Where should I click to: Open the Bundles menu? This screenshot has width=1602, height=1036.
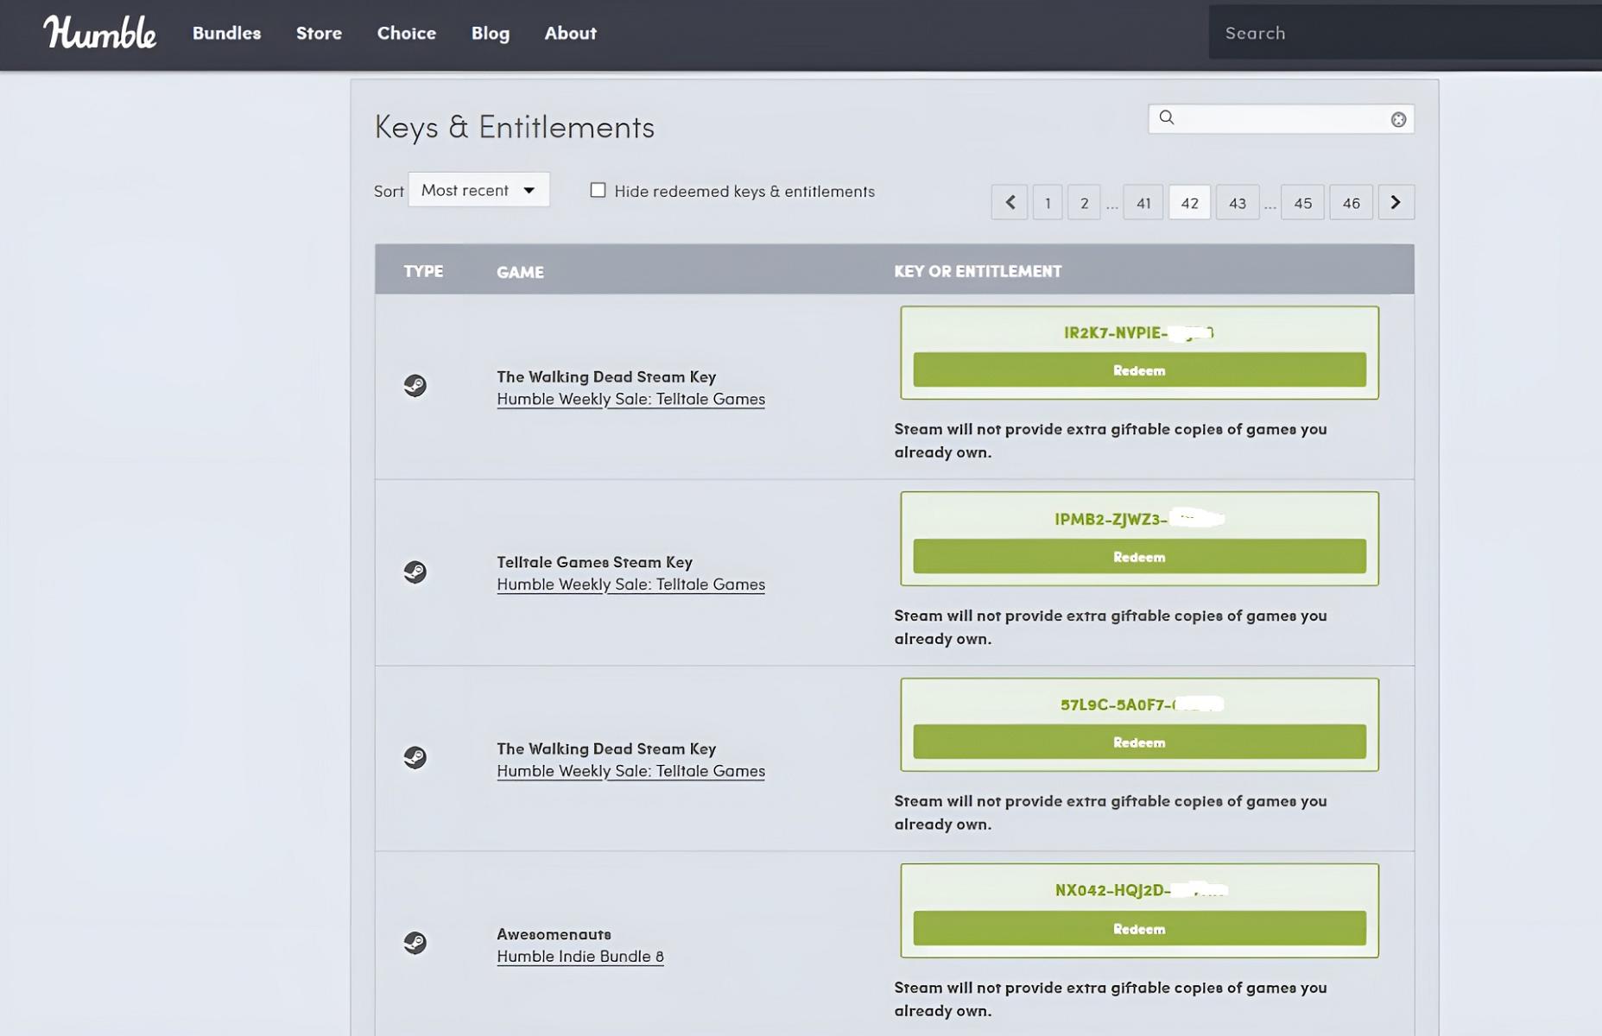coord(226,33)
